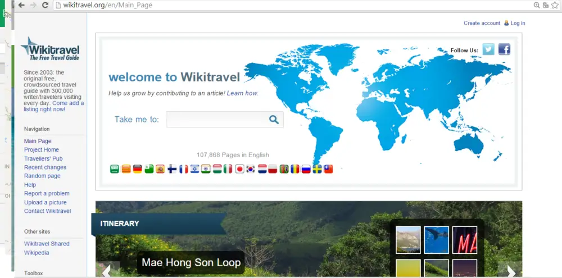562x278 pixels.
Task: Open a Random page
Action: coord(42,176)
